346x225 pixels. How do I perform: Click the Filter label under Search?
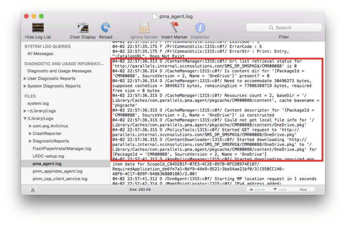pos(284,37)
